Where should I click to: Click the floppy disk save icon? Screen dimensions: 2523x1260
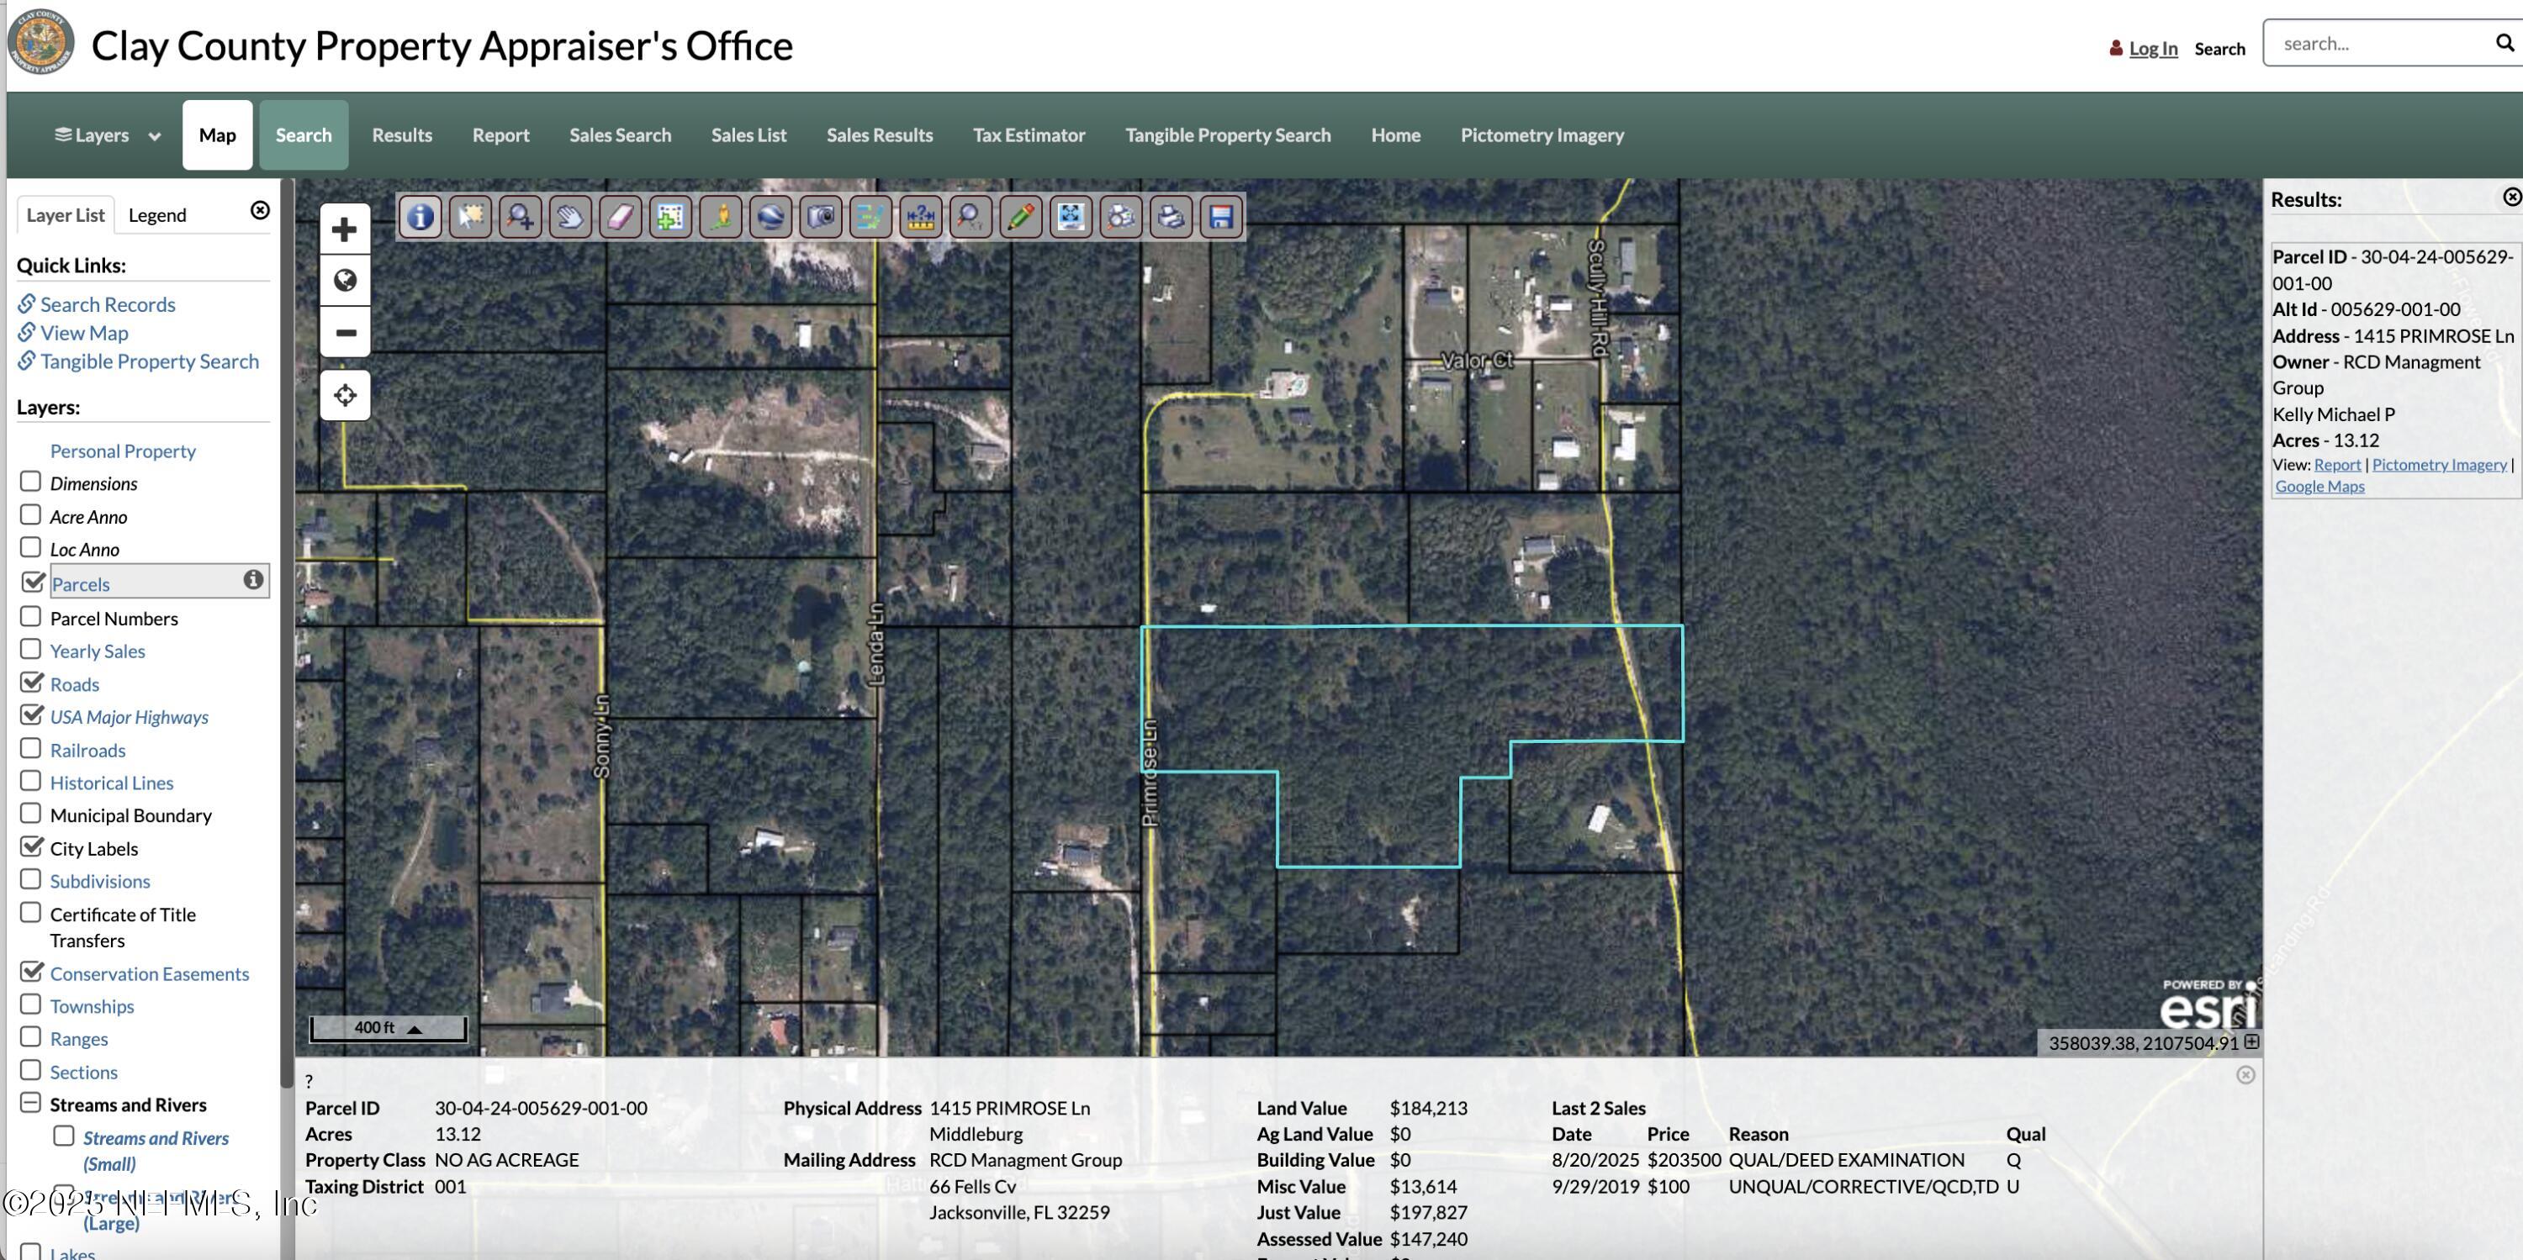click(1220, 216)
